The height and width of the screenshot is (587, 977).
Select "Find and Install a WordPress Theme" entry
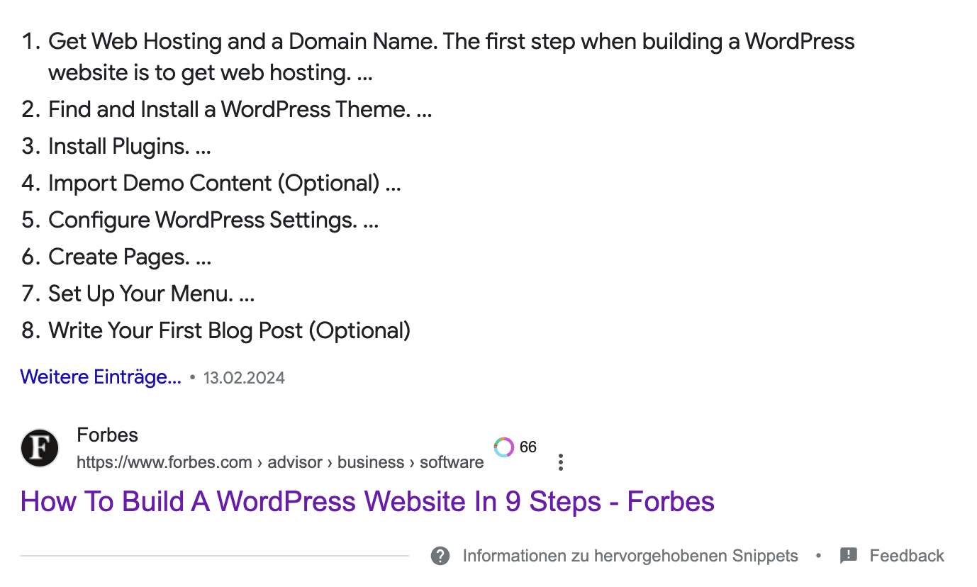(x=240, y=109)
